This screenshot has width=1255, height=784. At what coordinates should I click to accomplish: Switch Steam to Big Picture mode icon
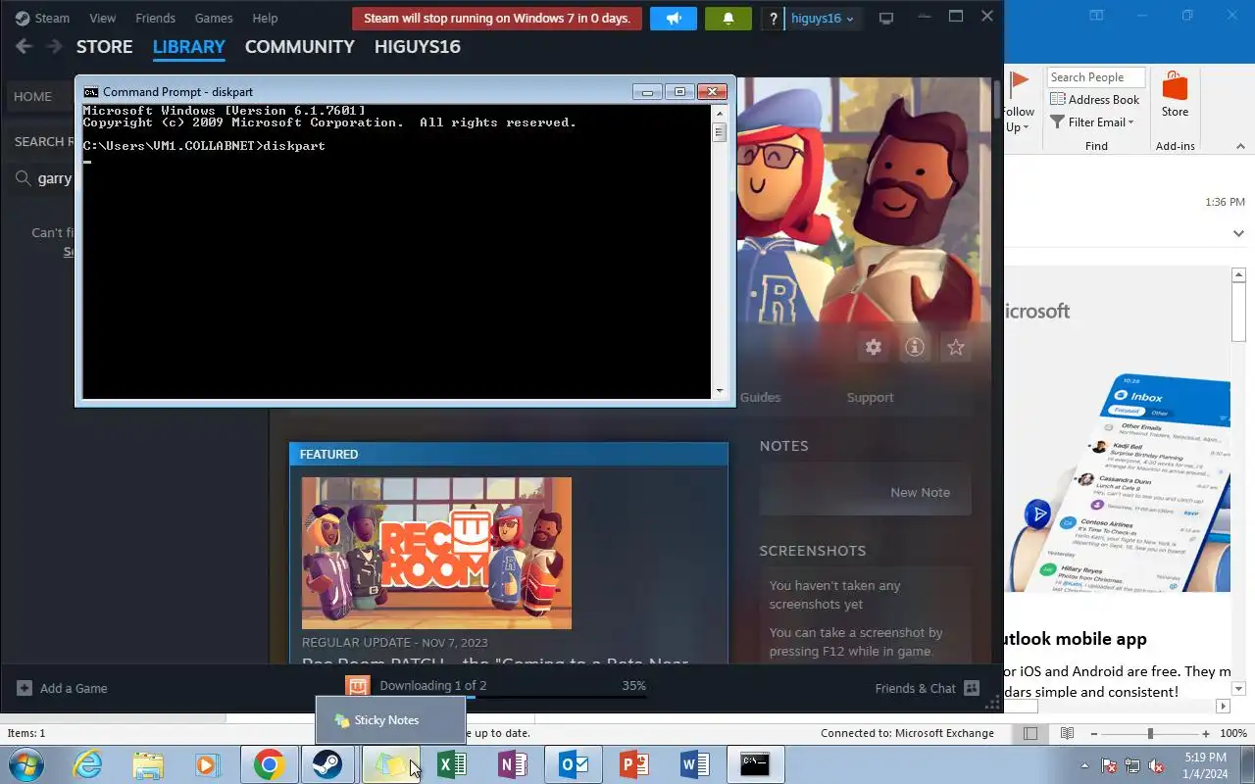coord(886,19)
